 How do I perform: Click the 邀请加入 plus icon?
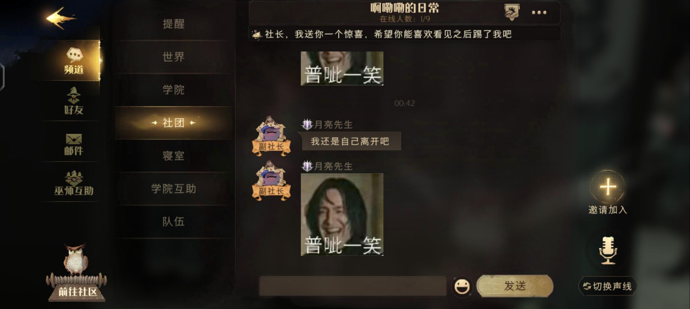coord(608,187)
